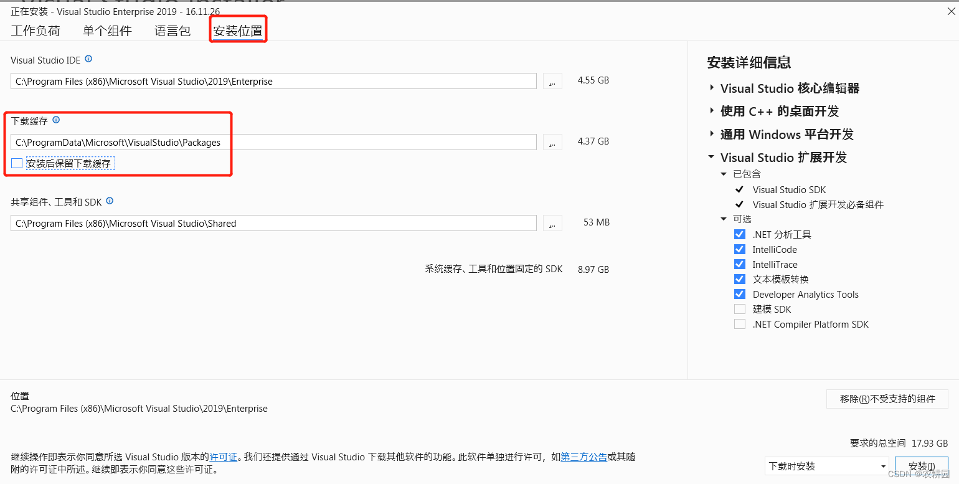
Task: Edit download cache Packages path field
Action: [x=273, y=142]
